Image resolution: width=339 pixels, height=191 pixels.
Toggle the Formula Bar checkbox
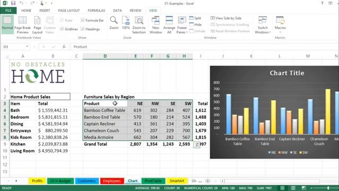[83, 20]
